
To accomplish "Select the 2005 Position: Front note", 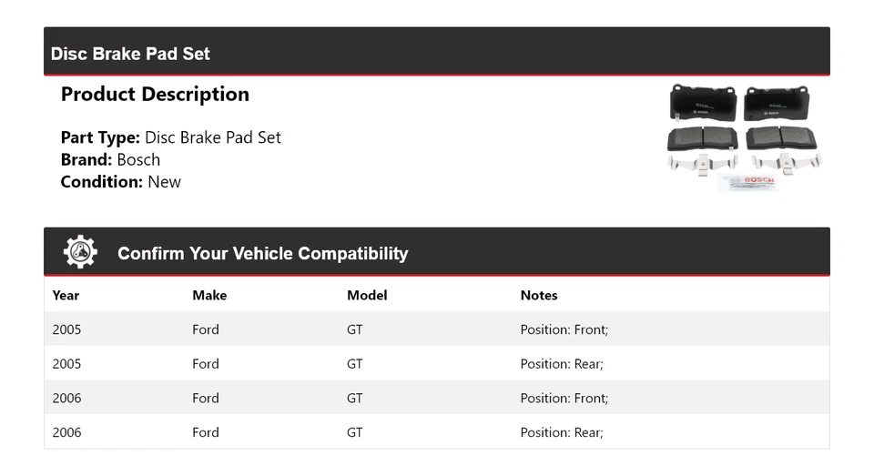I will (564, 329).
